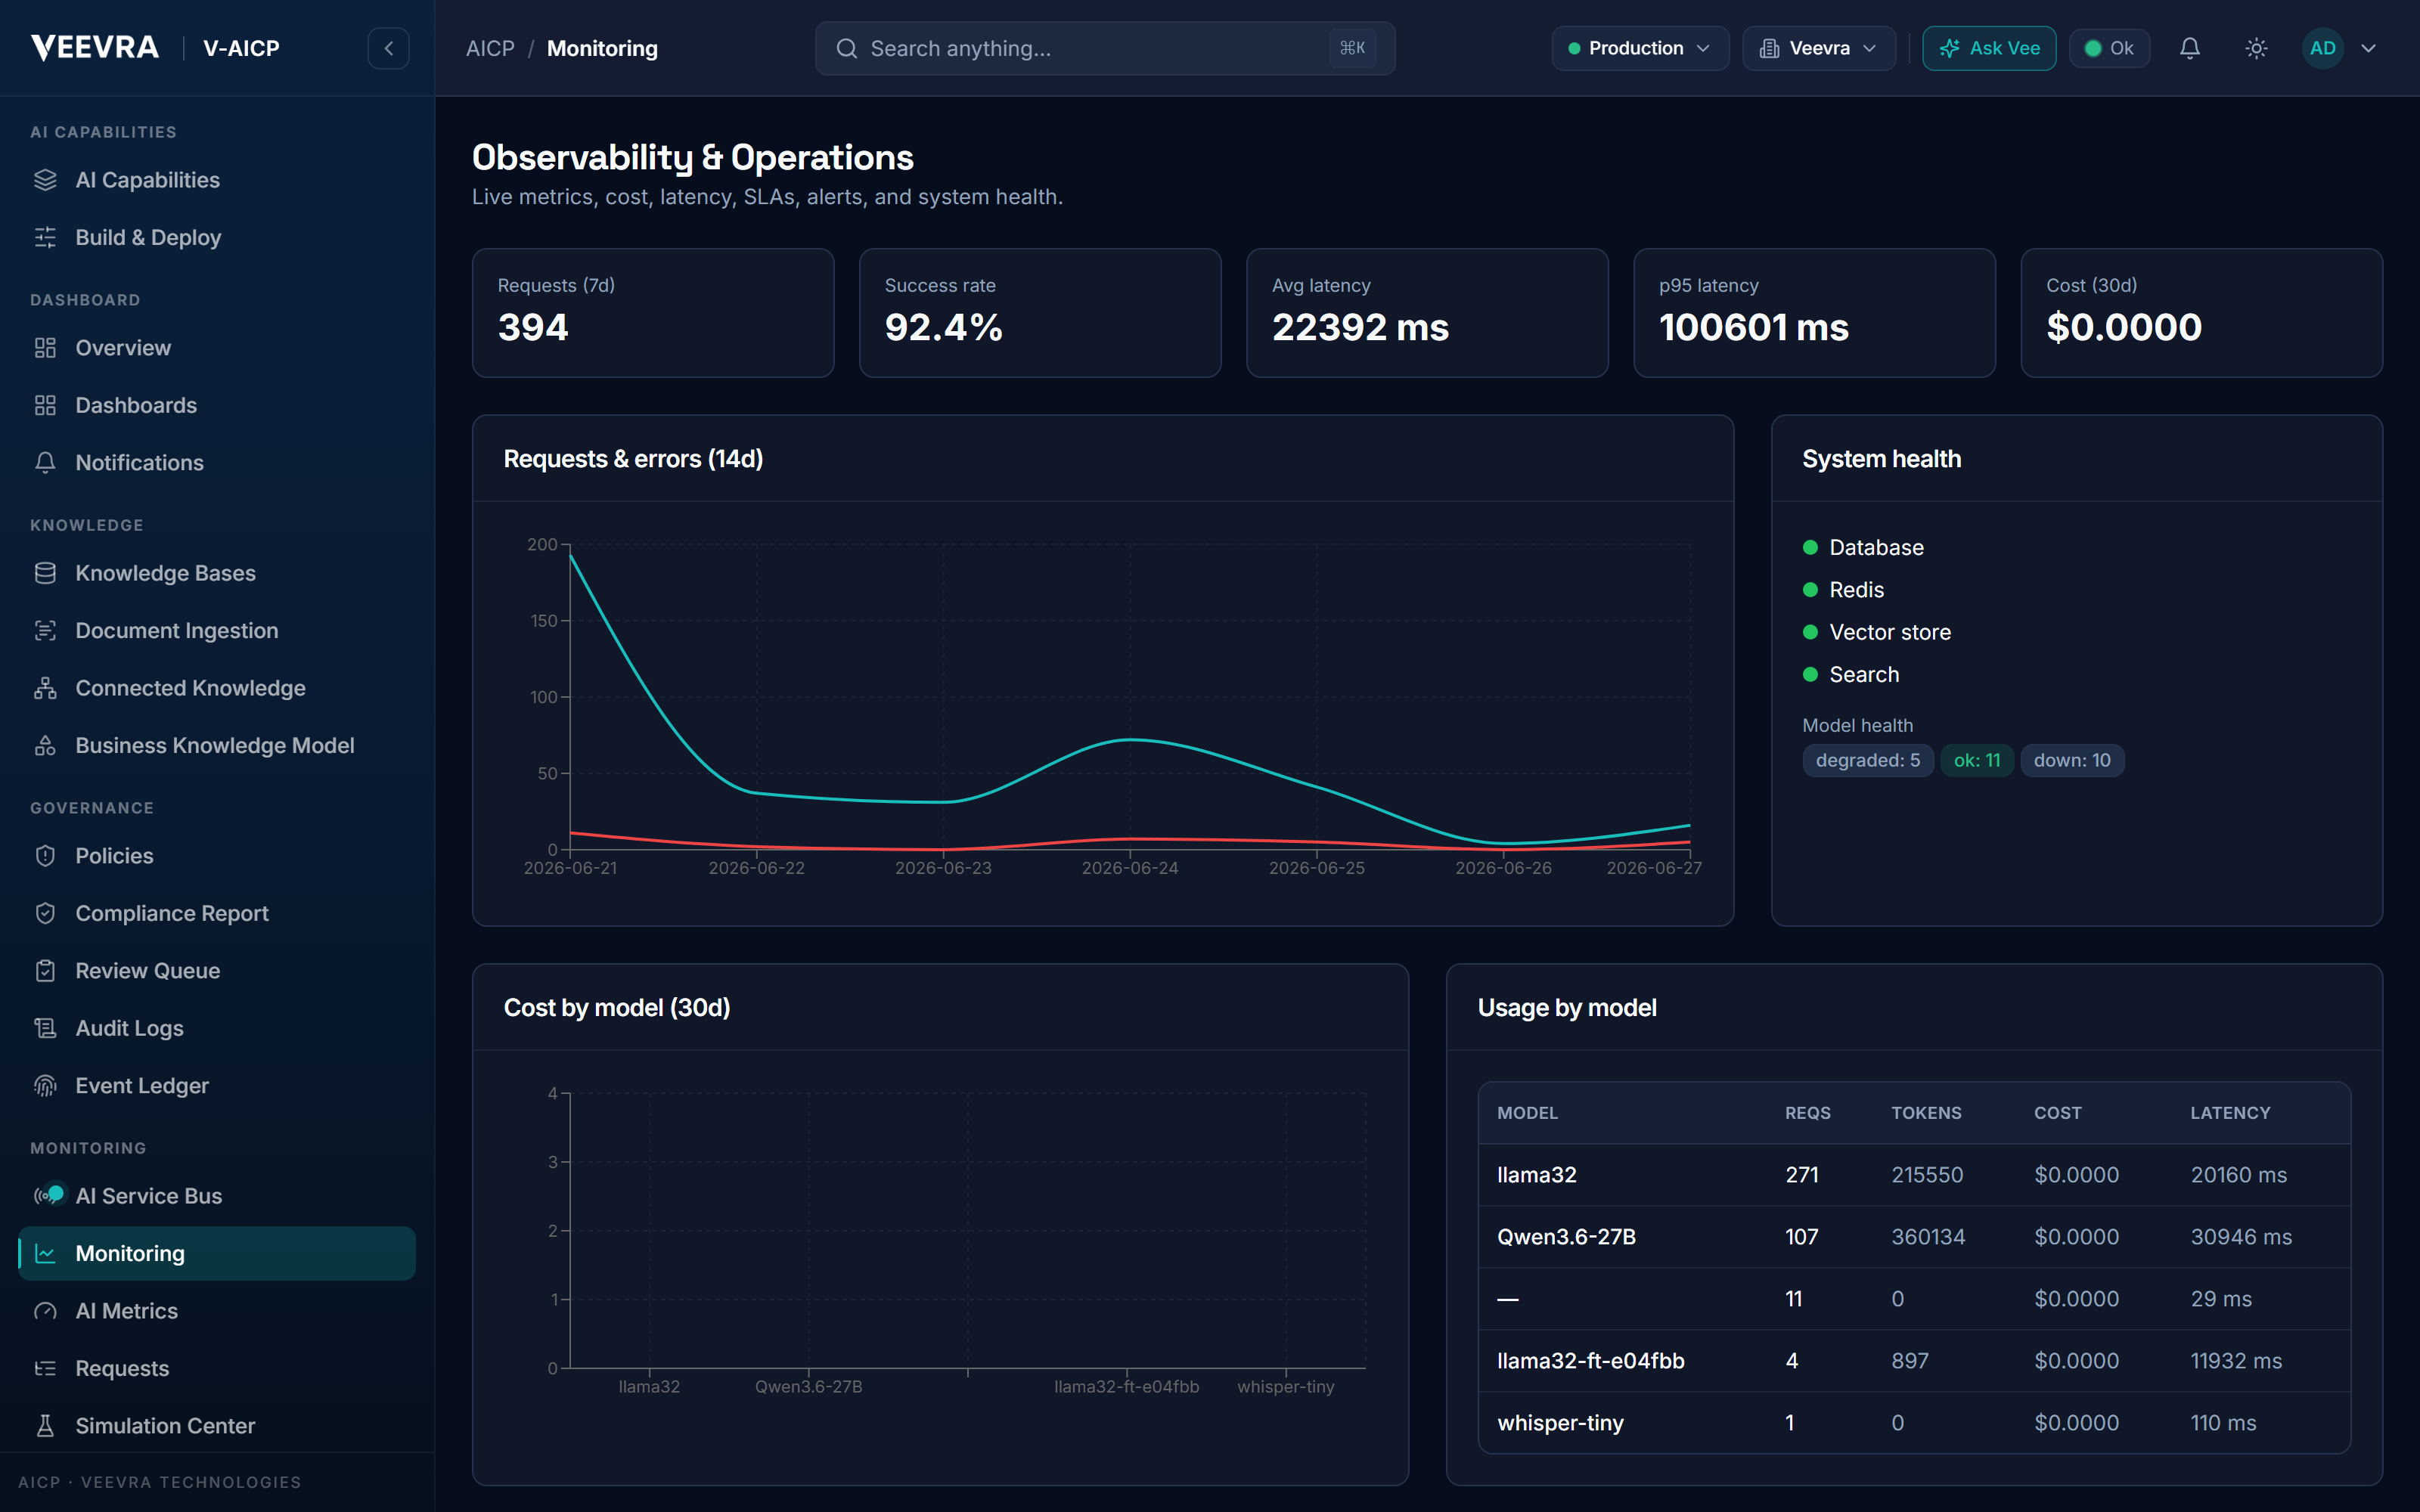The width and height of the screenshot is (2420, 1512).
Task: Click the p95 latency 100601 ms card
Action: (x=1814, y=313)
